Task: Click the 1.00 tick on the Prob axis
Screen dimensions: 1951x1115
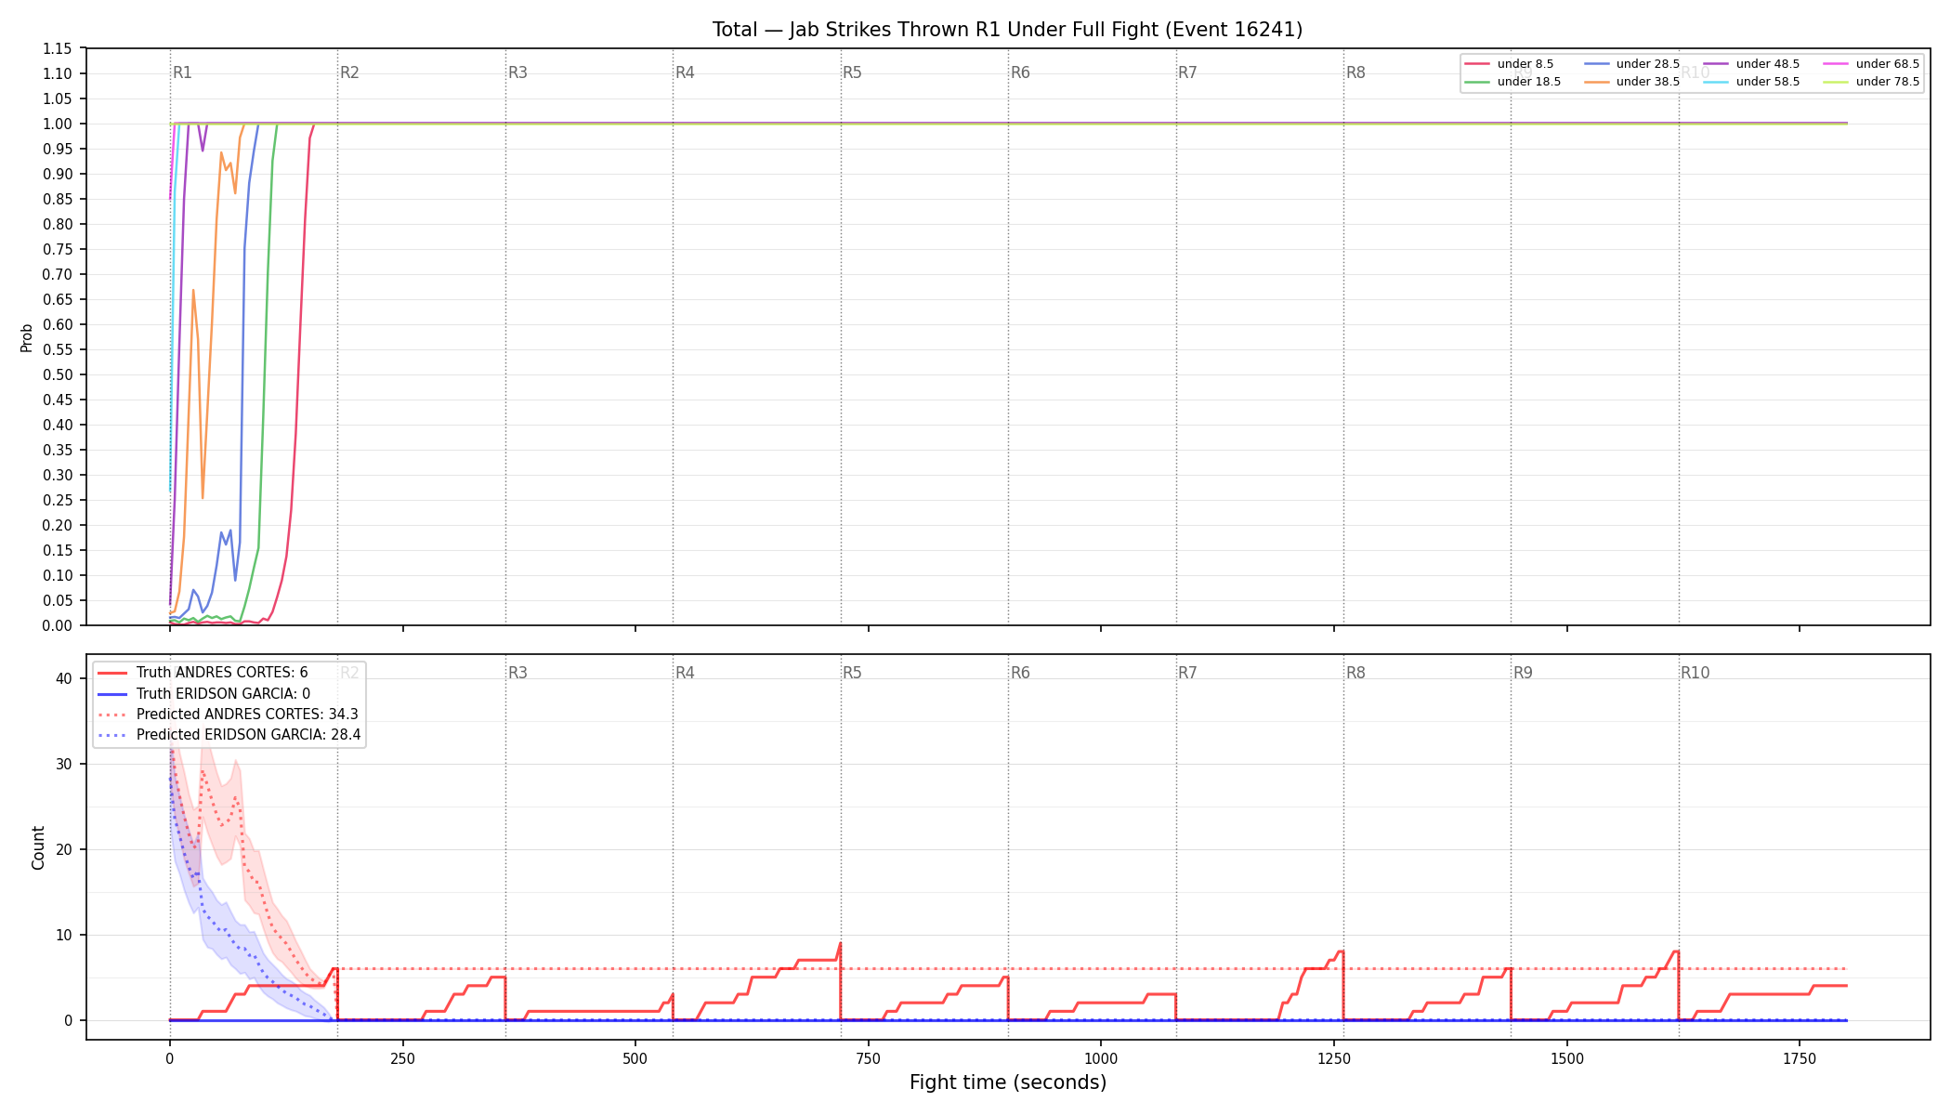Action: point(58,125)
